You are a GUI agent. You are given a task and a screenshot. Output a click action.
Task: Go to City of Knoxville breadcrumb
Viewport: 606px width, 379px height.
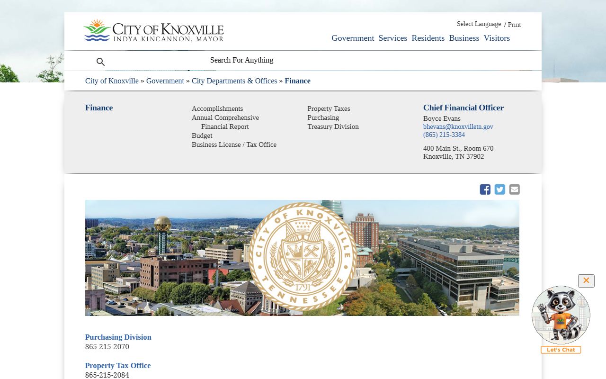[112, 81]
